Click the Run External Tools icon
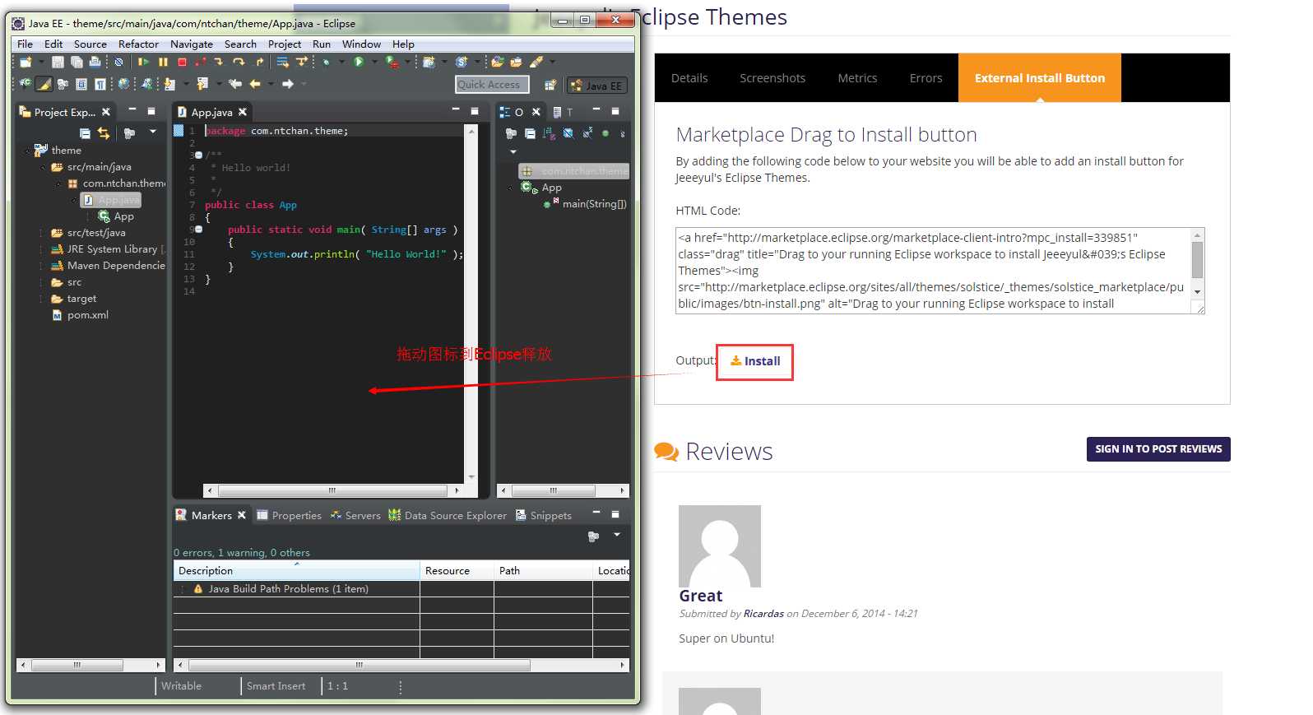 pyautogui.click(x=392, y=62)
